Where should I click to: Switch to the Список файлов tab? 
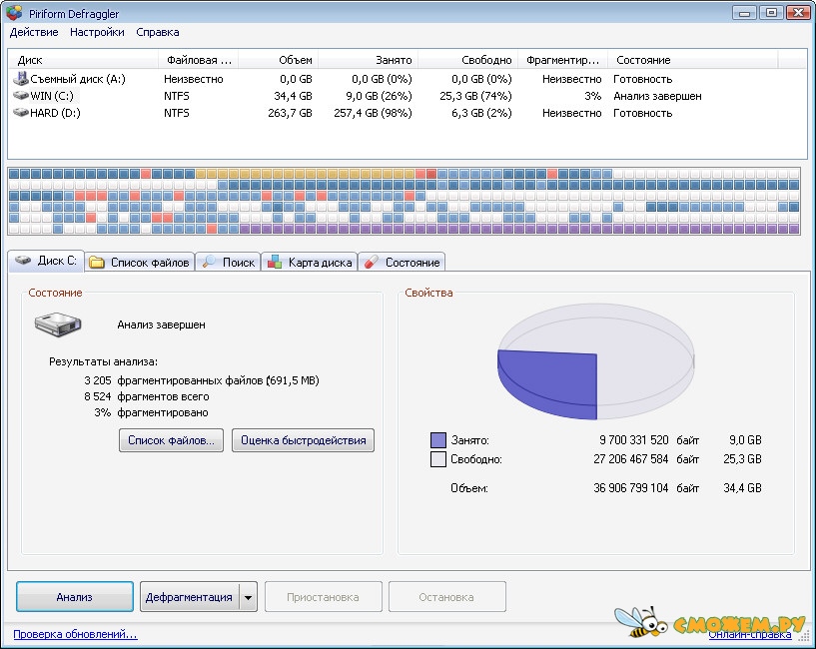pyautogui.click(x=140, y=263)
